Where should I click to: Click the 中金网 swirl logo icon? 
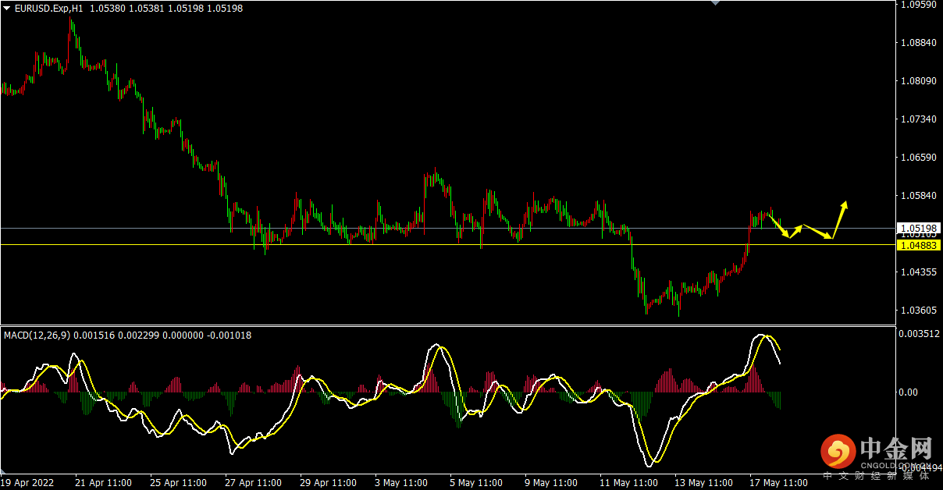click(838, 452)
